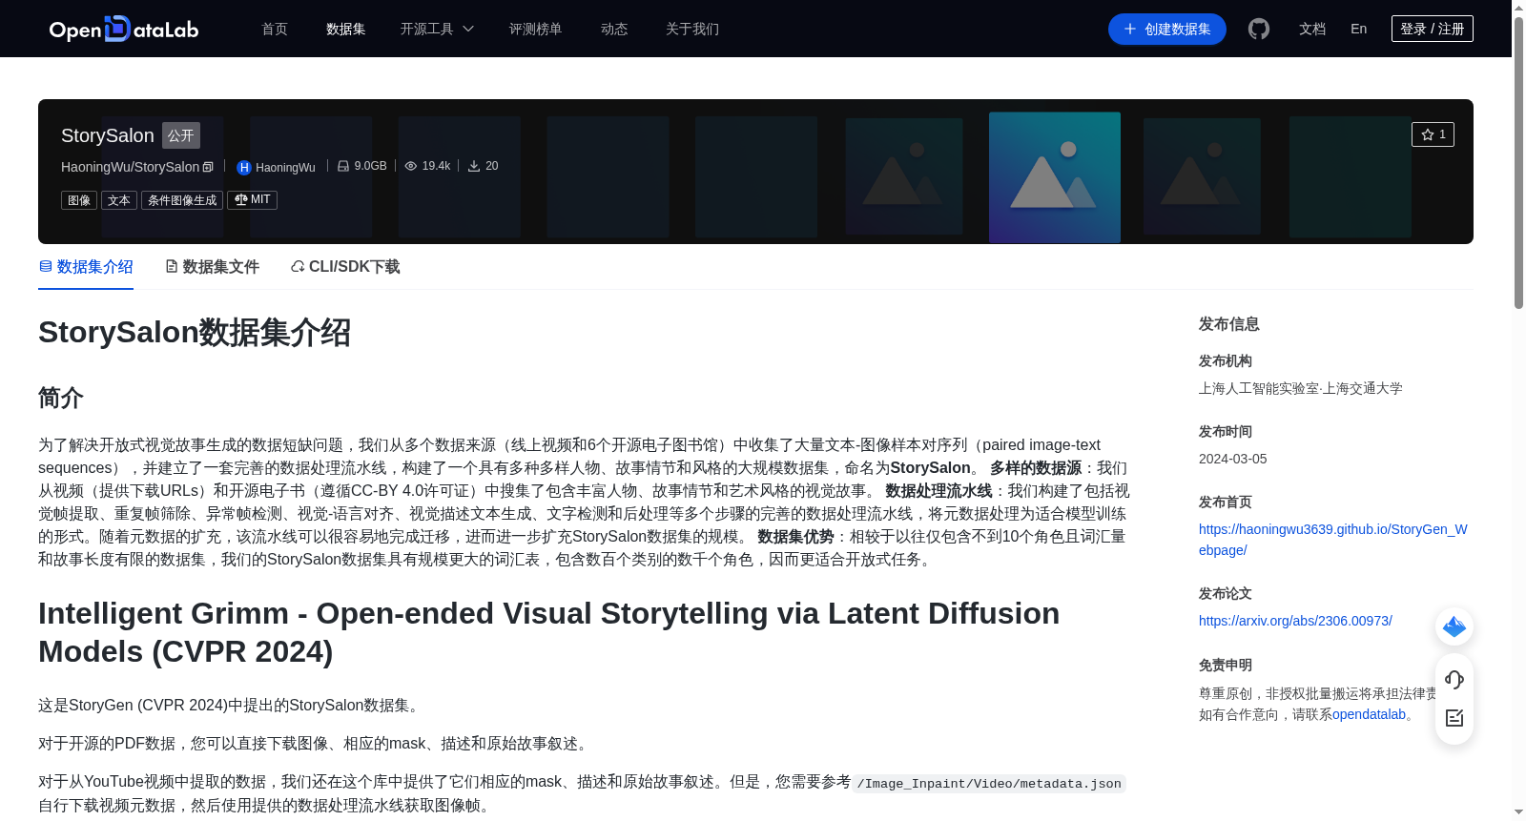
Task: Click the HaoningWu avatar icon
Action: 244,168
